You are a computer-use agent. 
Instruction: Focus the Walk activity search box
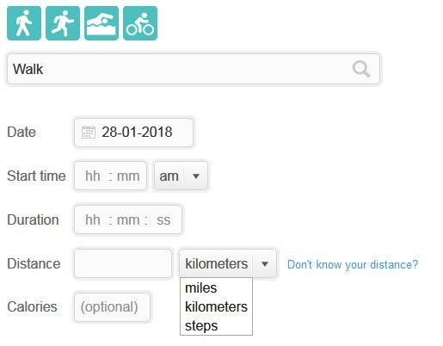(x=194, y=69)
